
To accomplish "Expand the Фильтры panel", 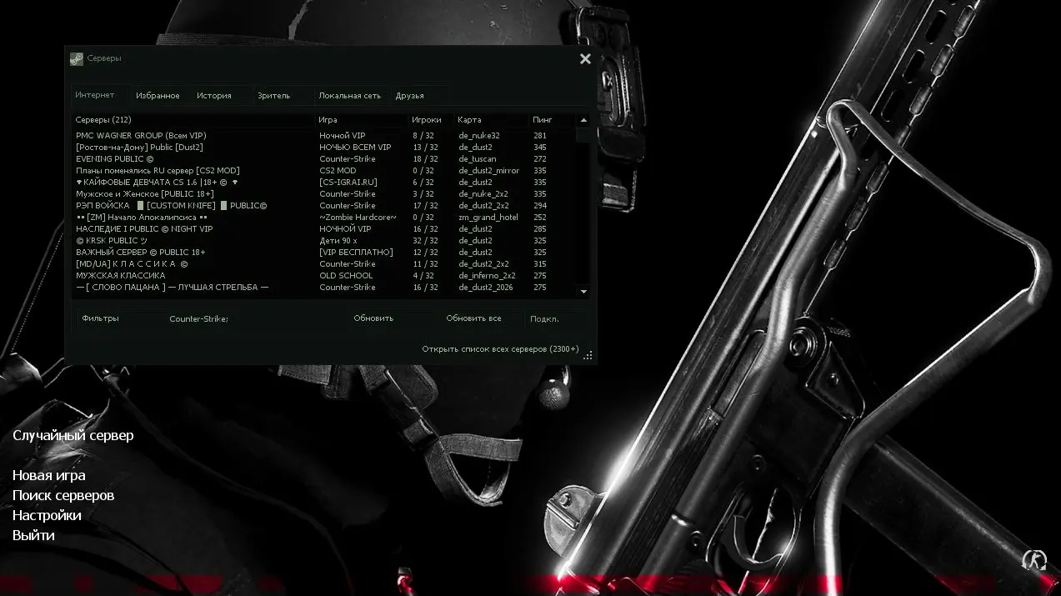I will tap(101, 318).
